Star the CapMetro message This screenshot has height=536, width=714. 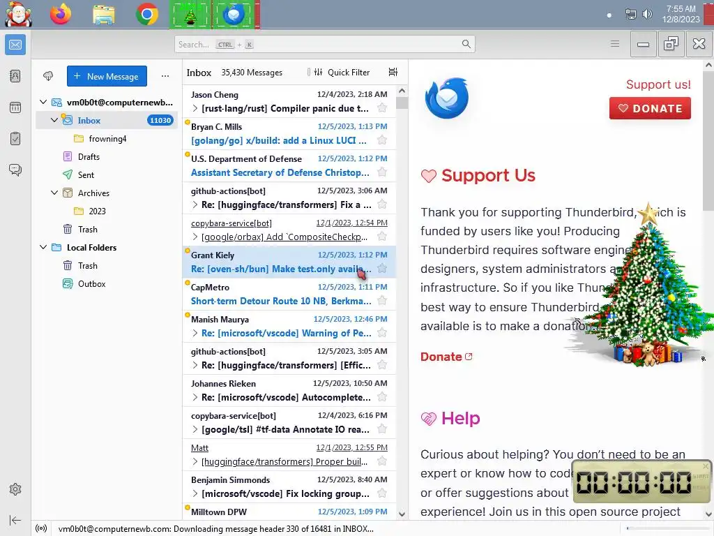[382, 301]
